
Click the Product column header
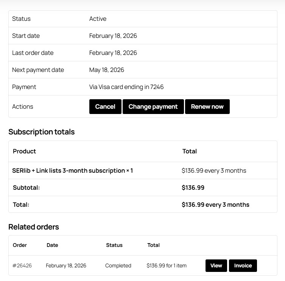click(24, 151)
